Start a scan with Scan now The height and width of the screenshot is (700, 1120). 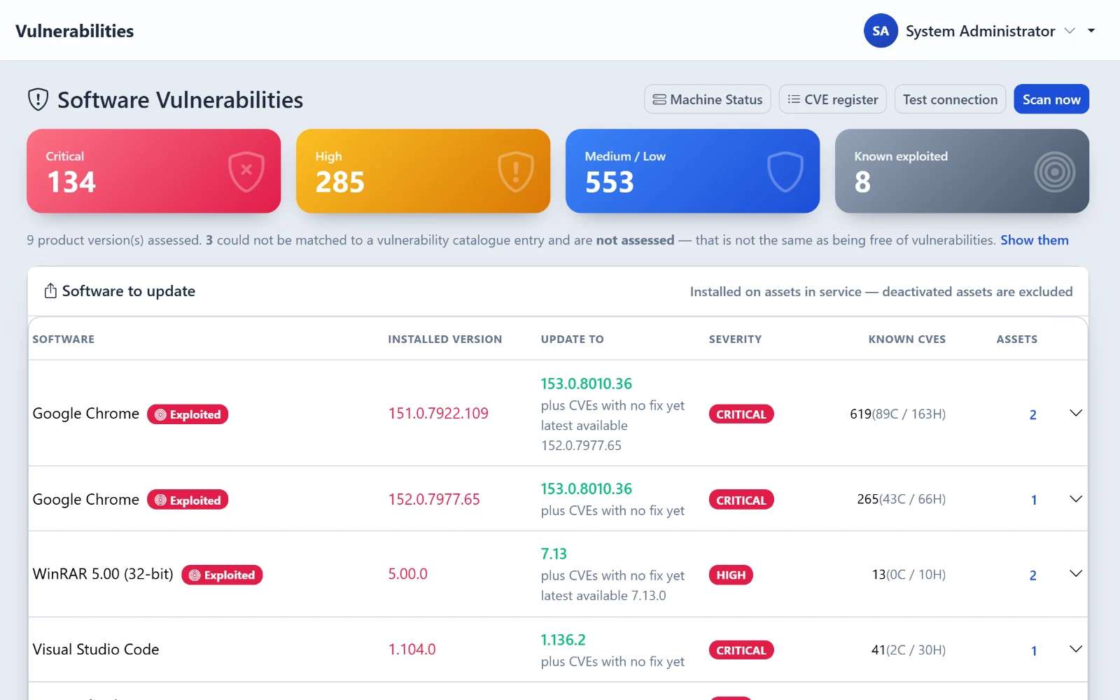(x=1051, y=99)
